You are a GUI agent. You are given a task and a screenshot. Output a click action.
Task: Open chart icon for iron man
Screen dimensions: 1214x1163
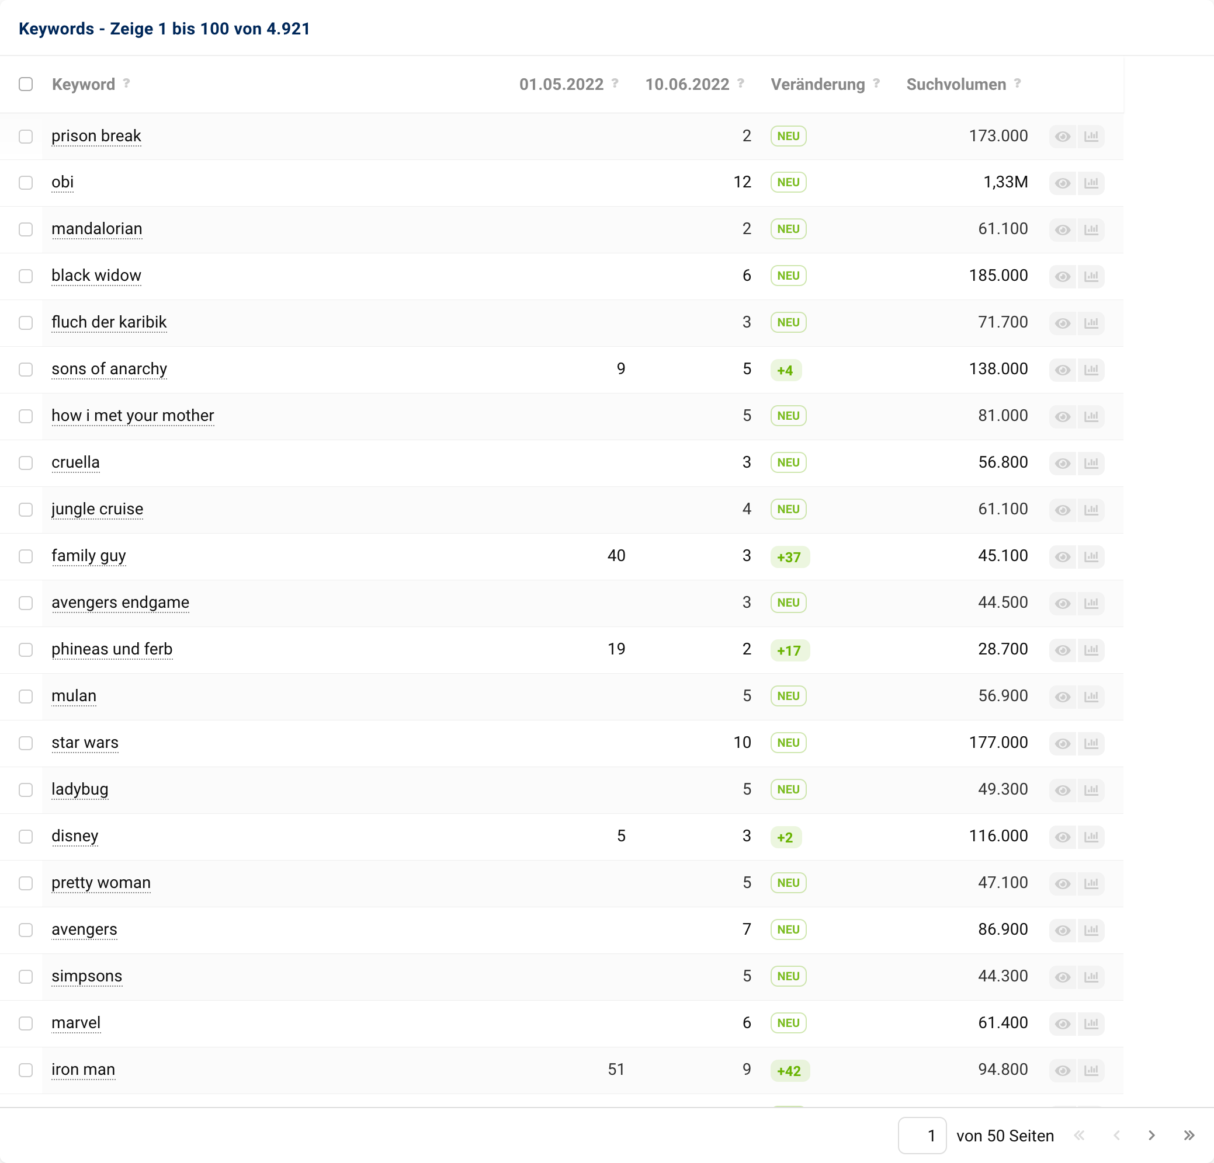tap(1091, 1070)
